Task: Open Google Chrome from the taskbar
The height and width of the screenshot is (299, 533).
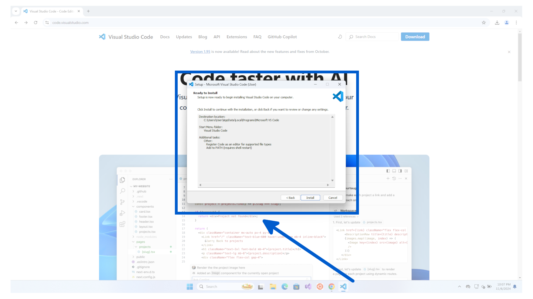Action: (331, 287)
